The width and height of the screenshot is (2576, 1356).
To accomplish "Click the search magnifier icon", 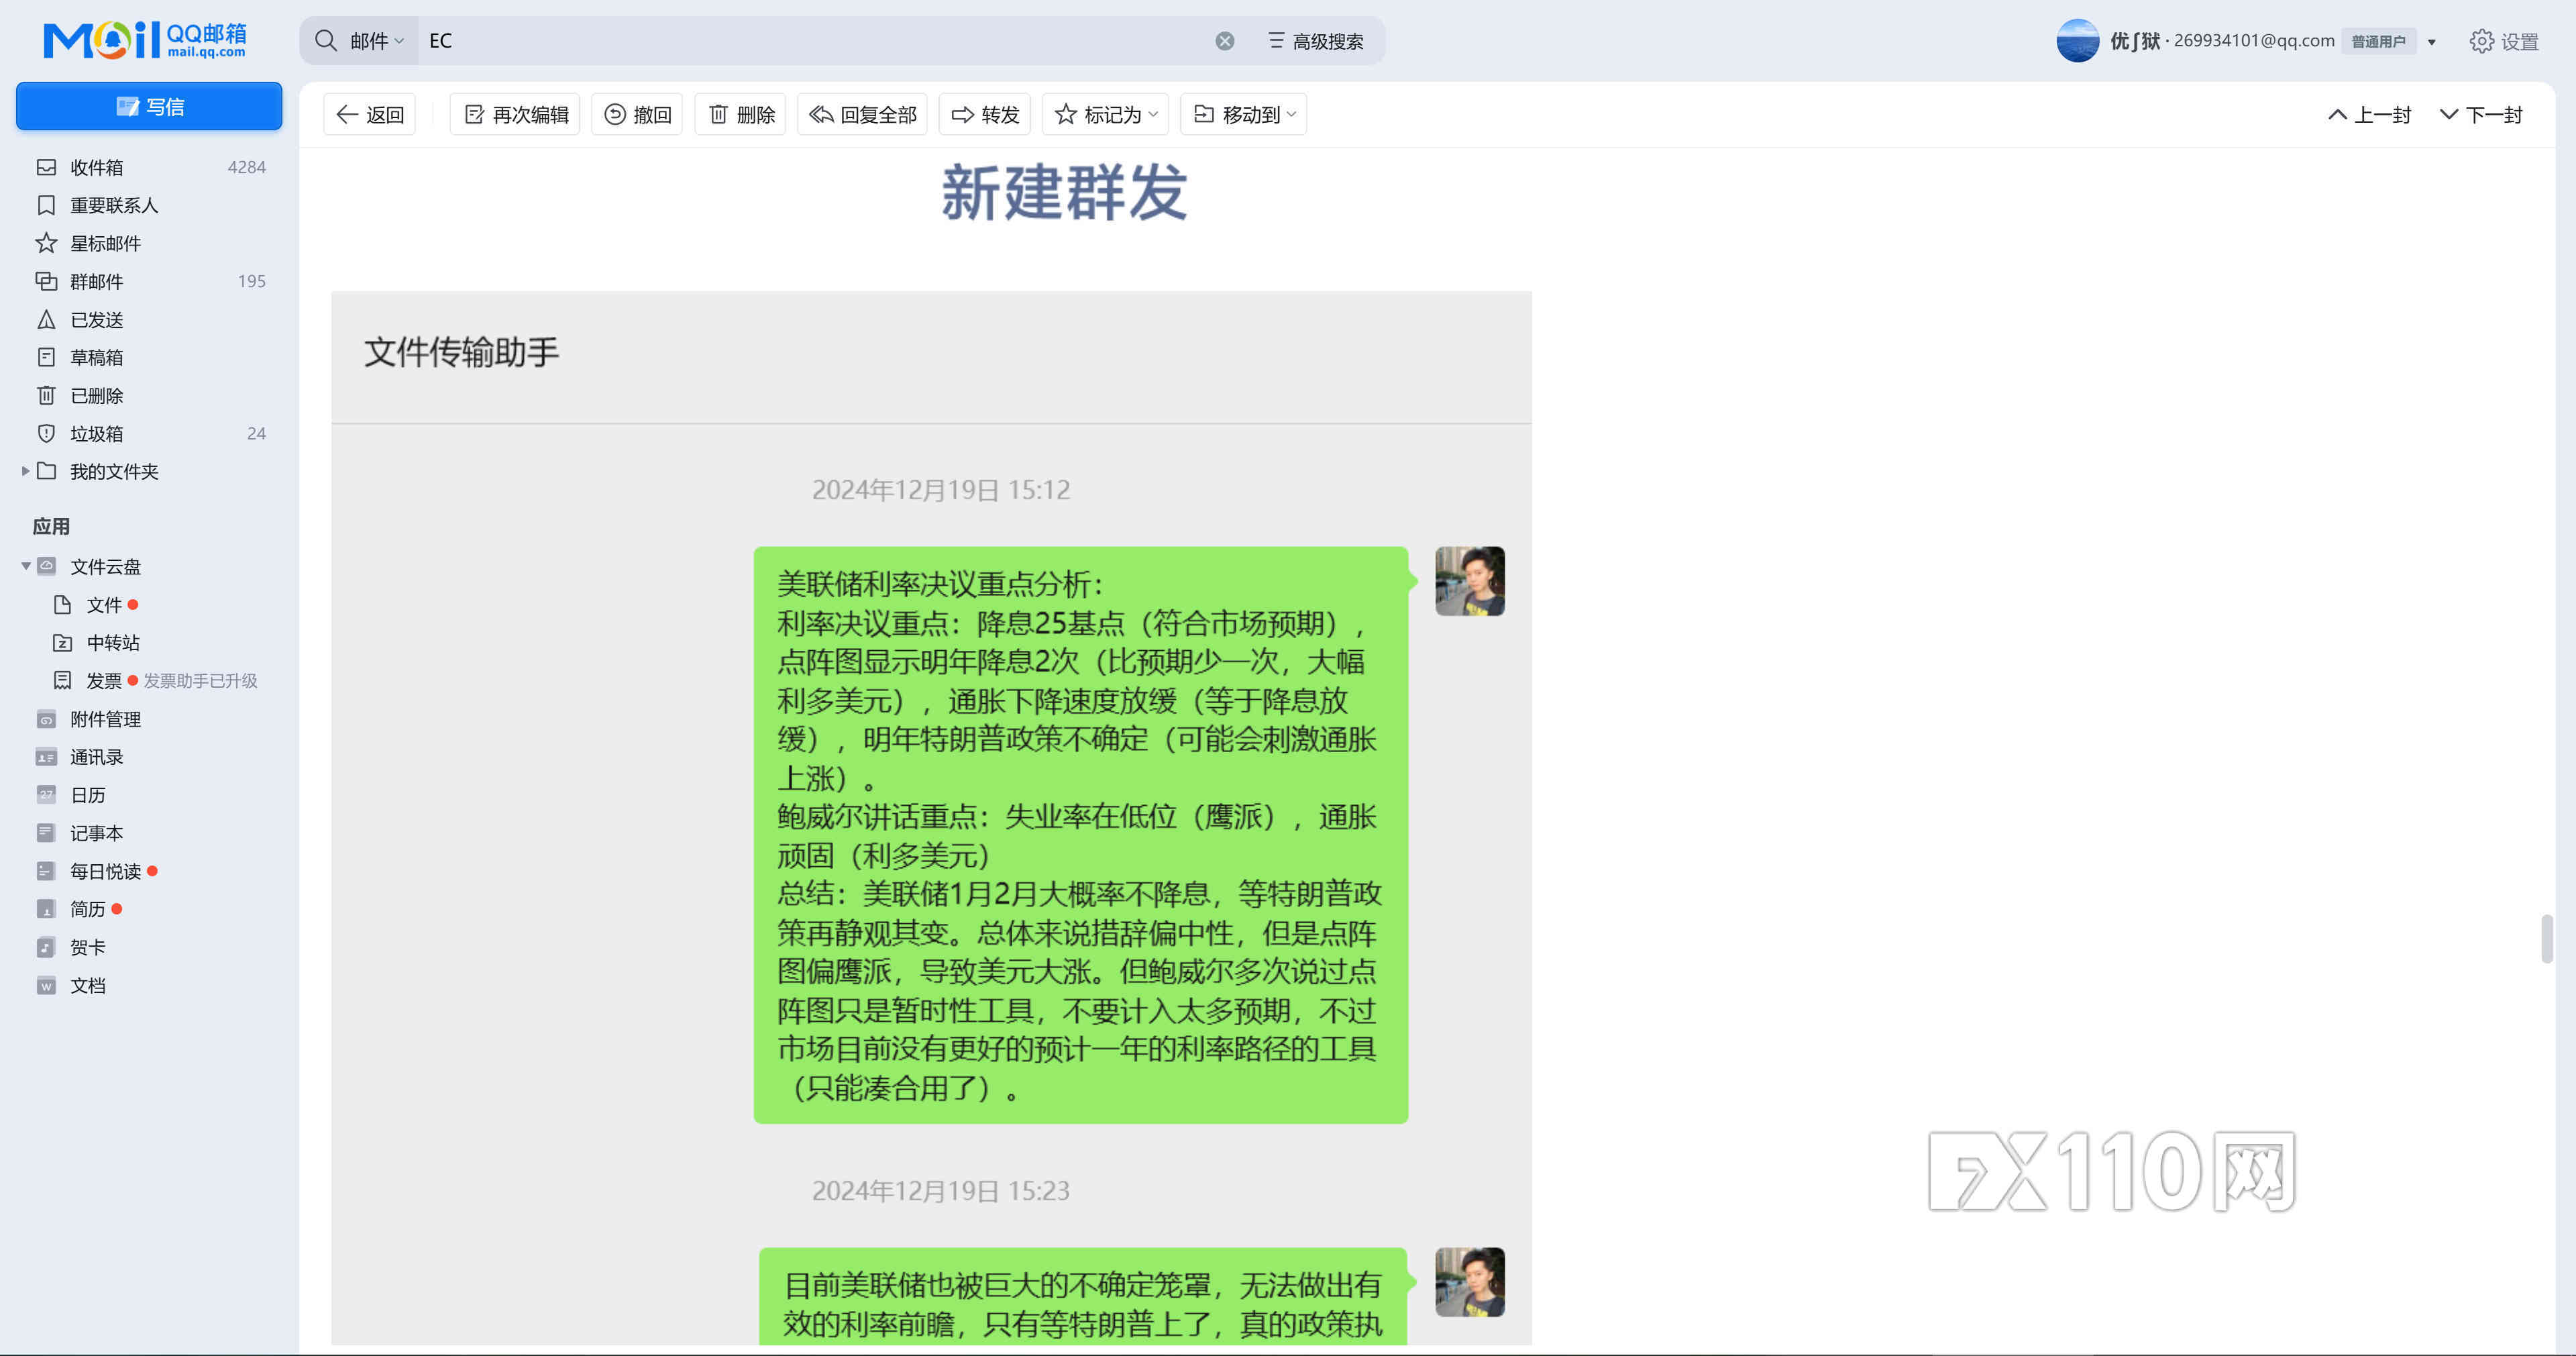I will pyautogui.click(x=326, y=41).
